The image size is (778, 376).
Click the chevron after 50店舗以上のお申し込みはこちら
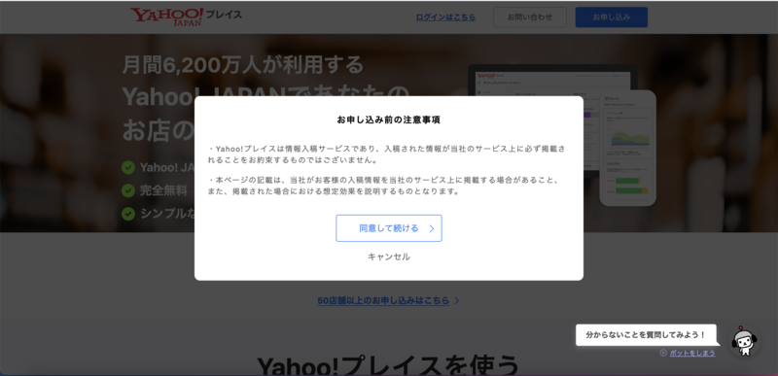click(456, 300)
